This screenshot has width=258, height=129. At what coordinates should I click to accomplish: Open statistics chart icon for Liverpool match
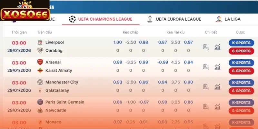218,47
